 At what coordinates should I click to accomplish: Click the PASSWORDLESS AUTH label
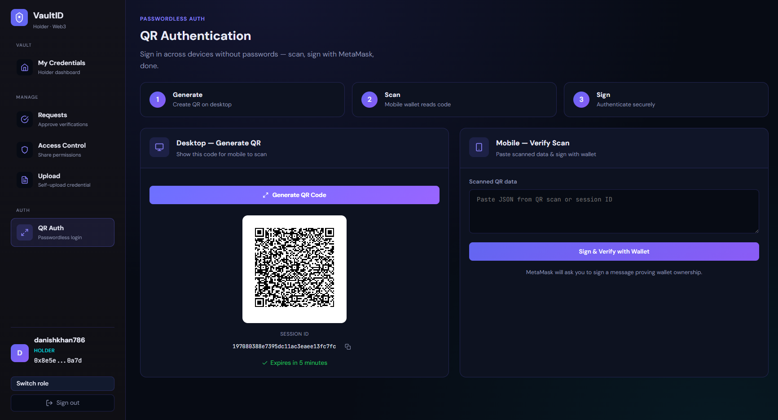(172, 19)
